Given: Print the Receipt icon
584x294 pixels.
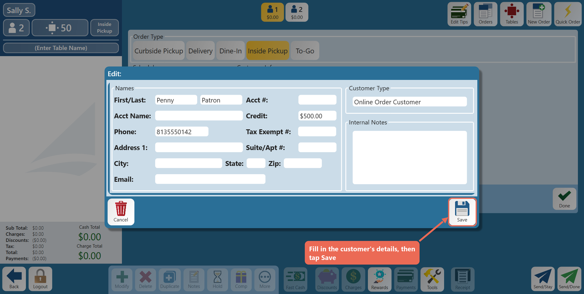Looking at the screenshot, I should (463, 279).
